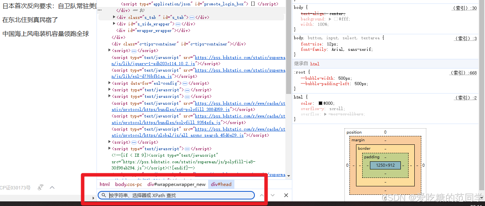This screenshot has width=485, height=206.
Task: Close the DevTools search bar
Action: tap(286, 195)
